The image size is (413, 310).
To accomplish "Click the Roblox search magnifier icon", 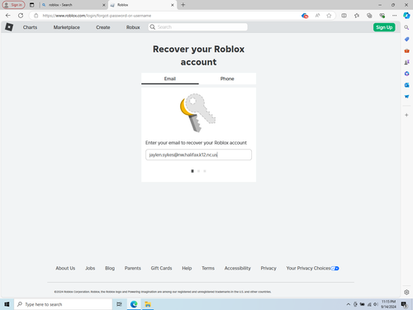I will (153, 27).
